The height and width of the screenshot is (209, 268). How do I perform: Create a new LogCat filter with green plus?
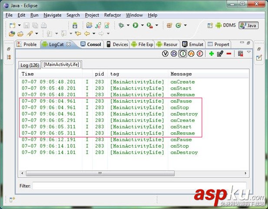pyautogui.click(x=212, y=54)
